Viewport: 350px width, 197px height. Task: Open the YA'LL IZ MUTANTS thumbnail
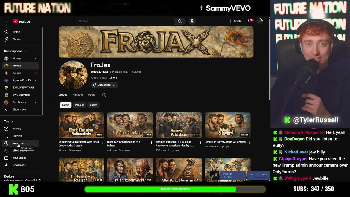pos(130,170)
